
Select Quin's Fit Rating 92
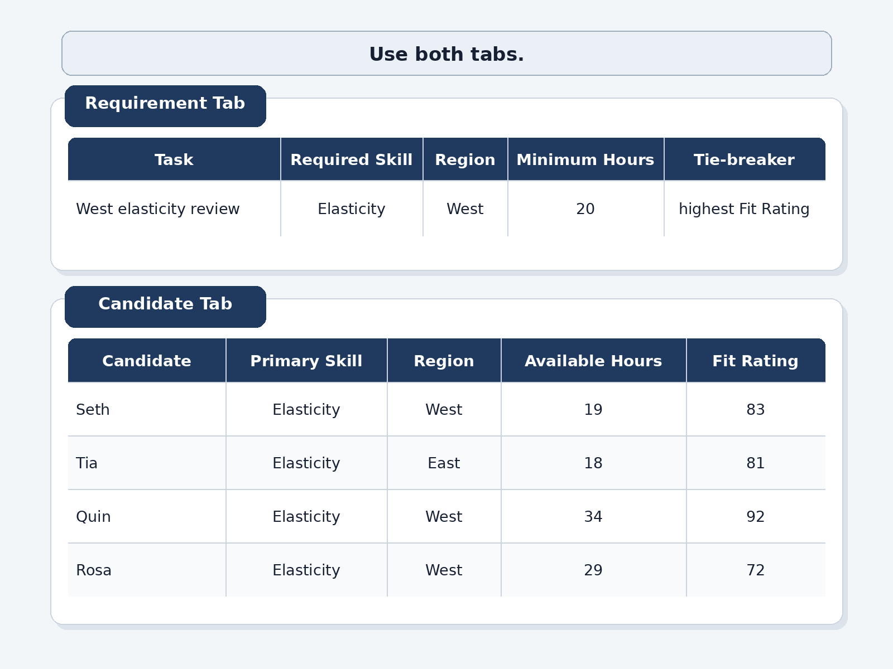point(756,517)
